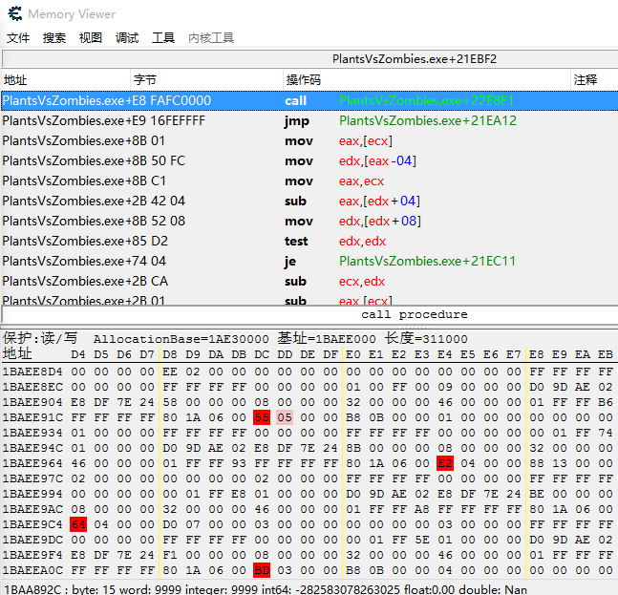Select the test edx,edx instruction row
Image resolution: width=618 pixels, height=595 pixels.
[x=309, y=242]
